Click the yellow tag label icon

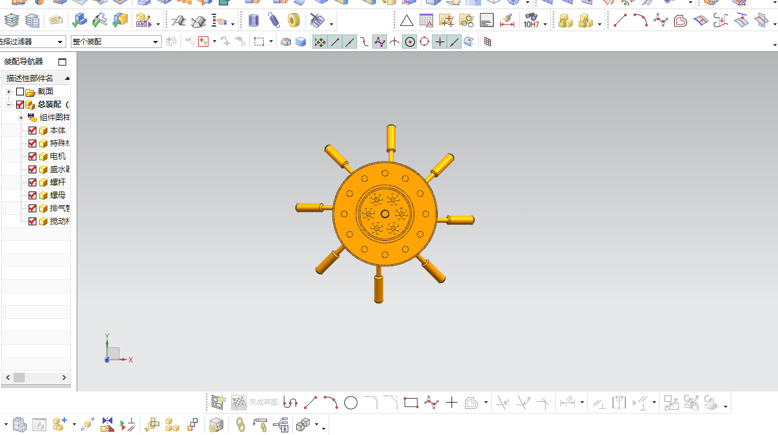click(x=56, y=20)
